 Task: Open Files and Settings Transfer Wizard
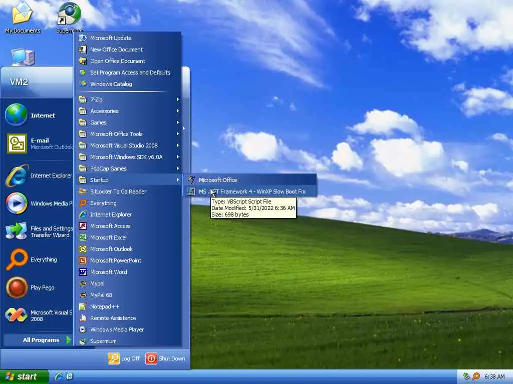point(37,231)
